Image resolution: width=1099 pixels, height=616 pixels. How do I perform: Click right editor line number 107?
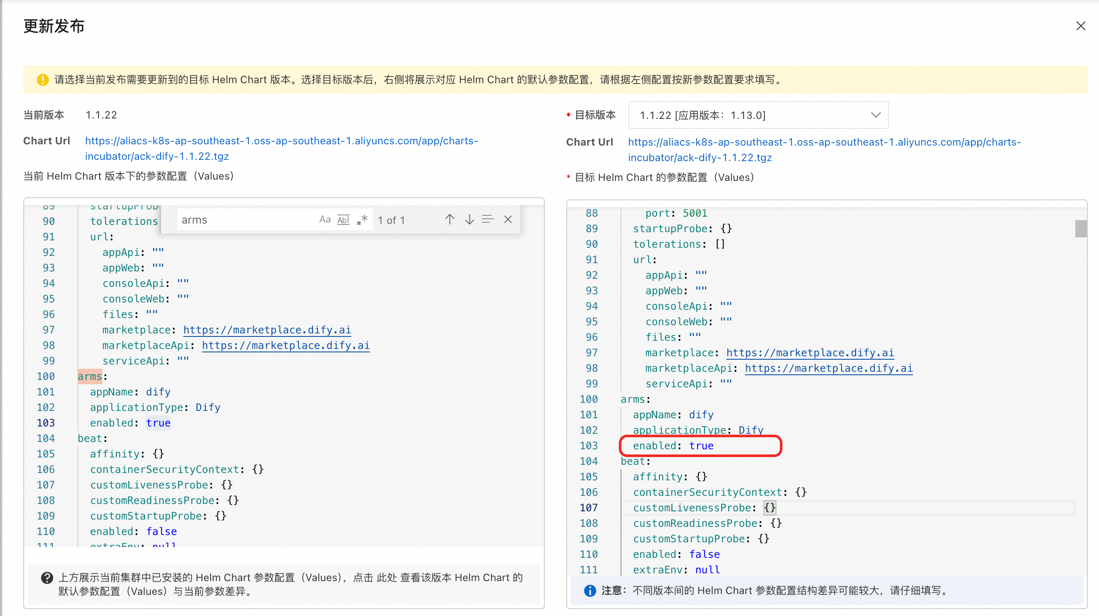[x=589, y=508]
